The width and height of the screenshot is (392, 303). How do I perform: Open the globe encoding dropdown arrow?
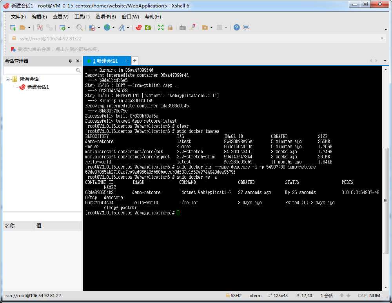click(113, 28)
